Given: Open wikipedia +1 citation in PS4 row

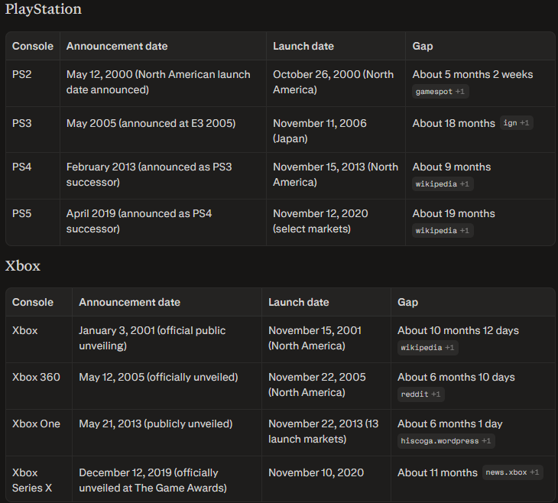Looking at the screenshot, I should [x=443, y=184].
